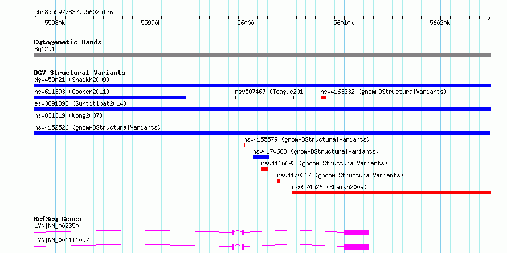Viewport: 507px width, 253px height.
Task: Open the nsv507467 (Teague2010) label
Action: (272, 92)
